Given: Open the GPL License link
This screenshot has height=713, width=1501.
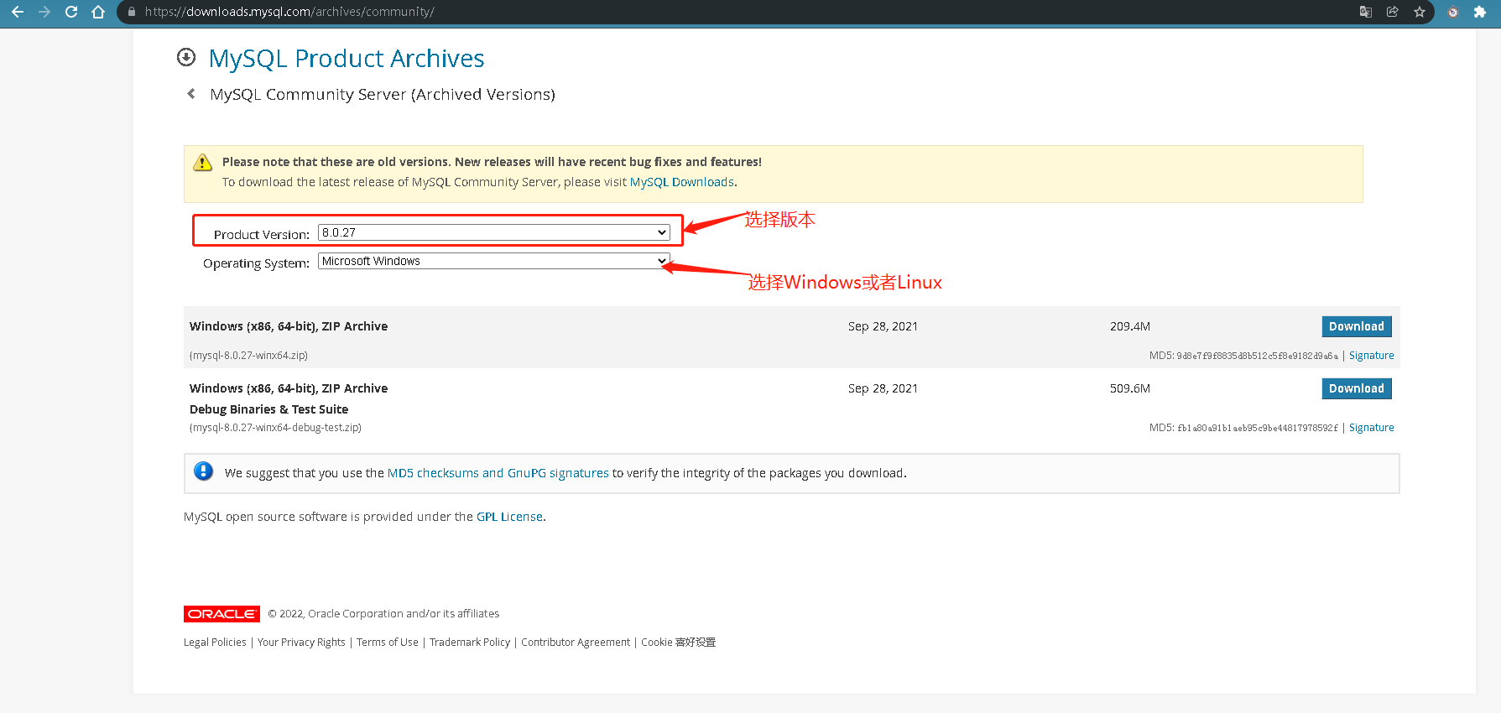Looking at the screenshot, I should pyautogui.click(x=509, y=517).
